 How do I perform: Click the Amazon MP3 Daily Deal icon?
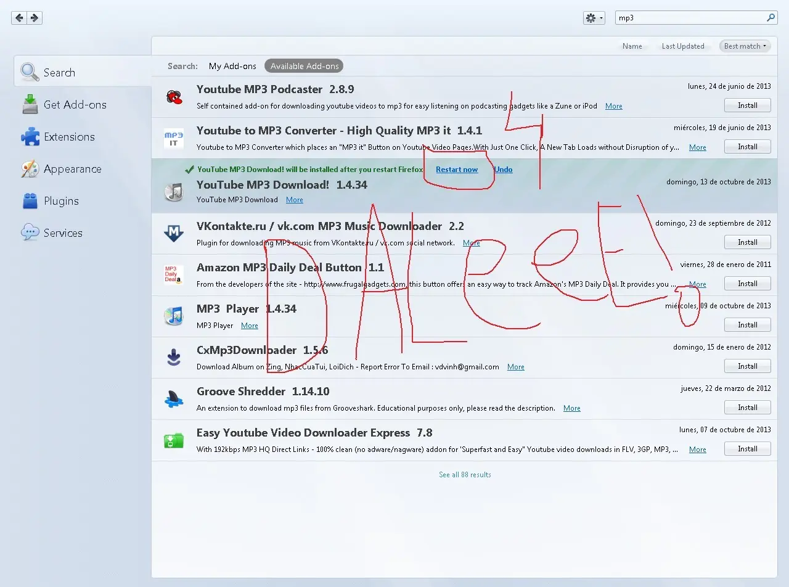pyautogui.click(x=174, y=275)
